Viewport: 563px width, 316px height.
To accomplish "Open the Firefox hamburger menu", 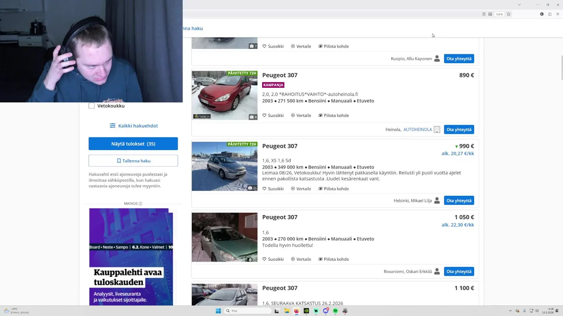I will point(558,14).
